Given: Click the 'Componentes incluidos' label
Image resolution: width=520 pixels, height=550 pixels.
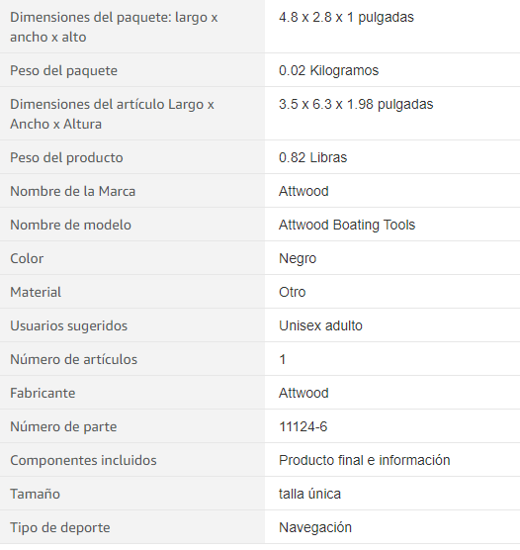Looking at the screenshot, I should [x=83, y=461].
